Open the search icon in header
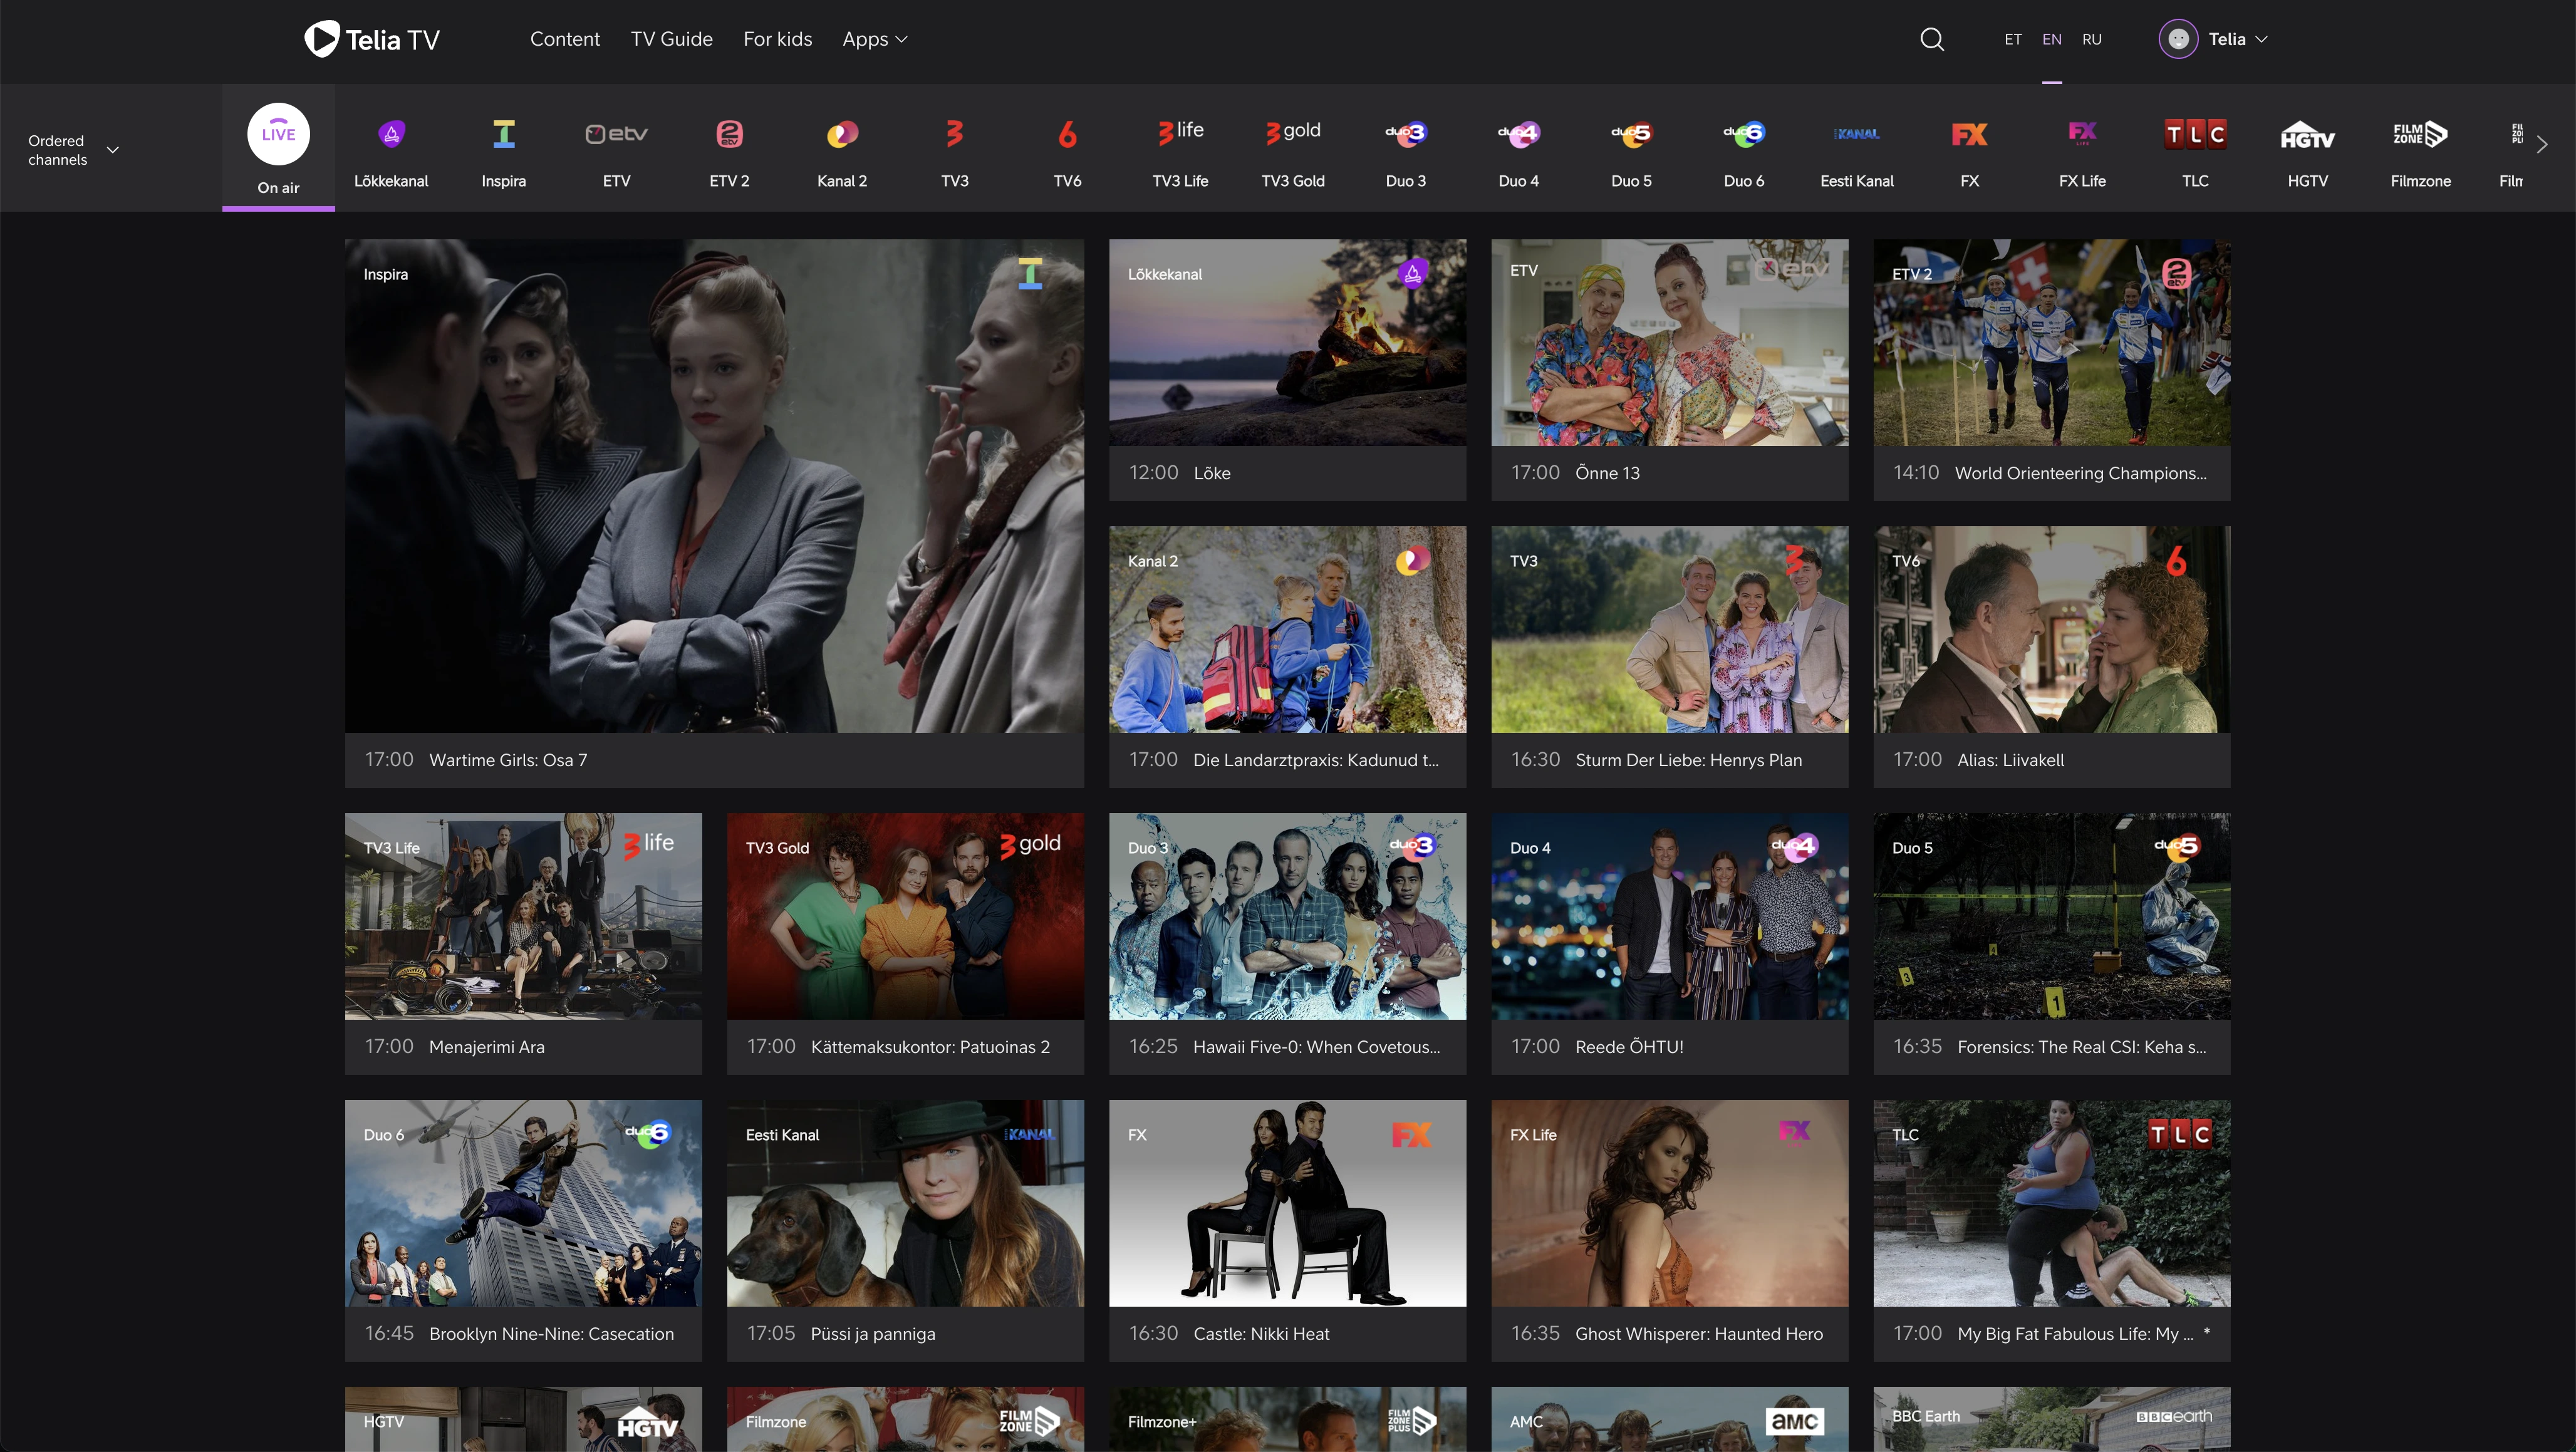The height and width of the screenshot is (1452, 2576). 1932,39
